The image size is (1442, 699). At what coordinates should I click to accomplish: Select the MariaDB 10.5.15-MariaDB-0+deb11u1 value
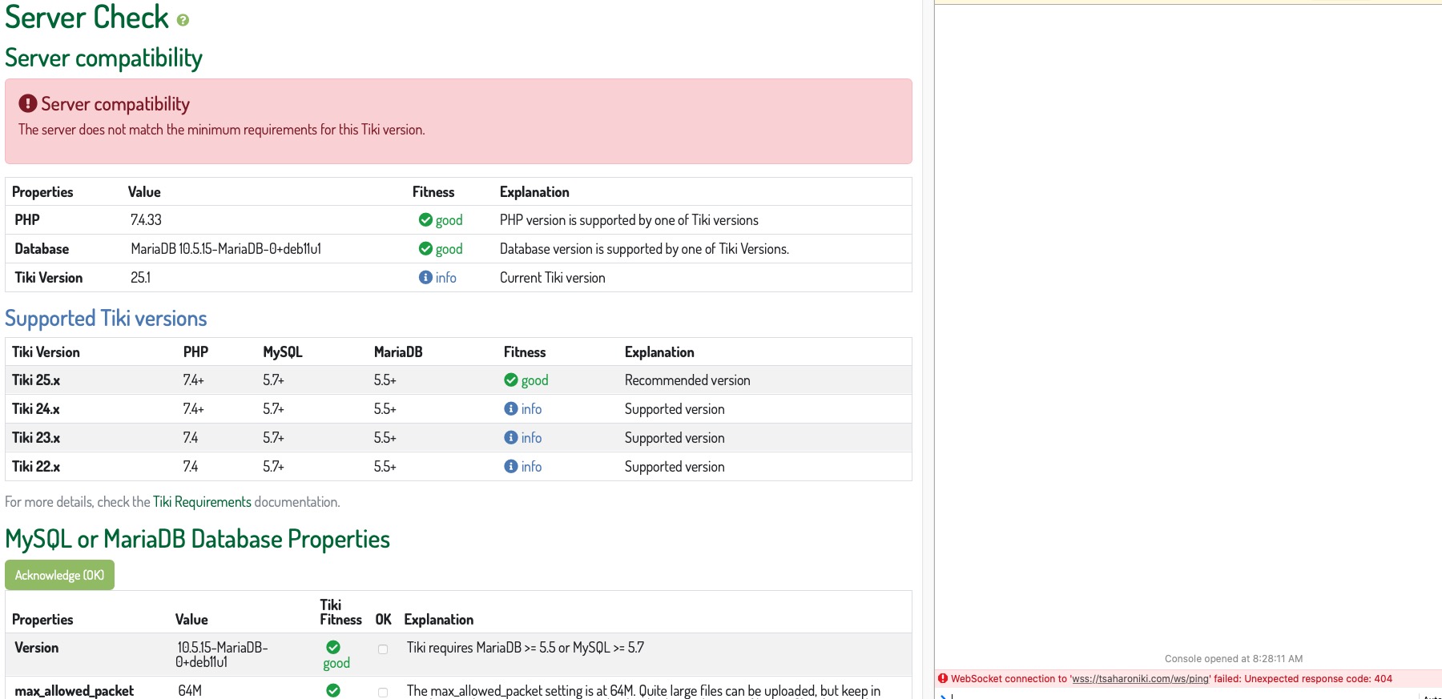(x=226, y=249)
